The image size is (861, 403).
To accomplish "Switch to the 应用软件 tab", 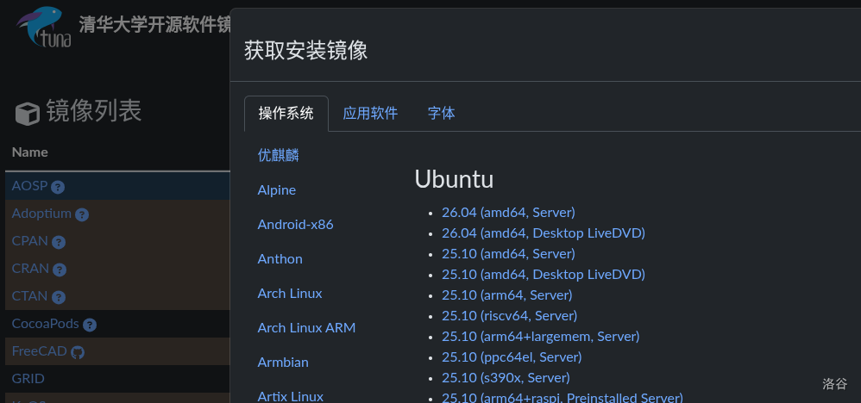I will click(370, 114).
